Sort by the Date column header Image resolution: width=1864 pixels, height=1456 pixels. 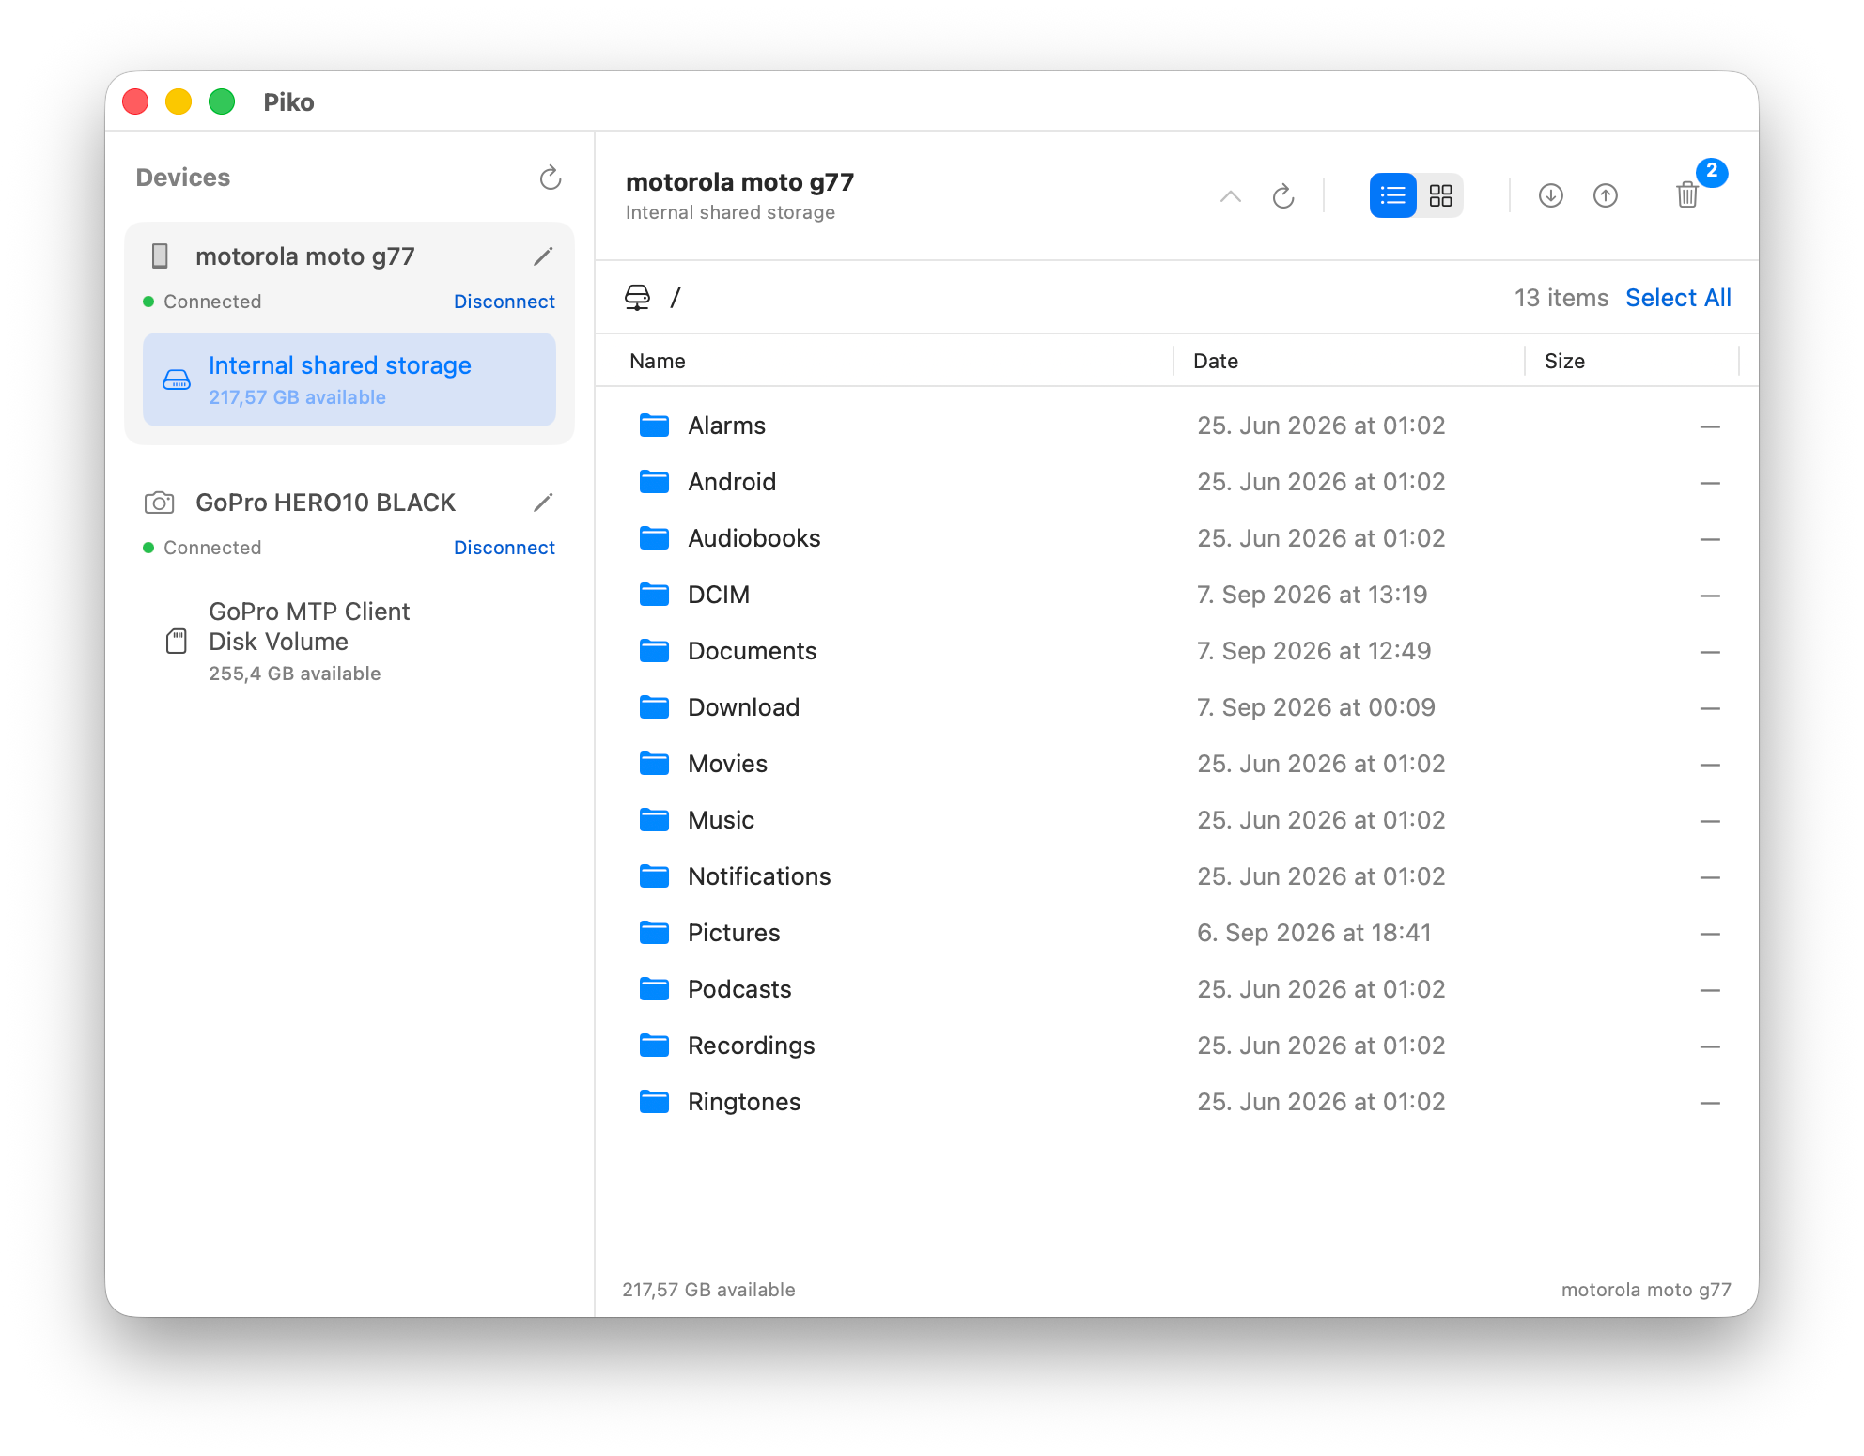point(1216,361)
